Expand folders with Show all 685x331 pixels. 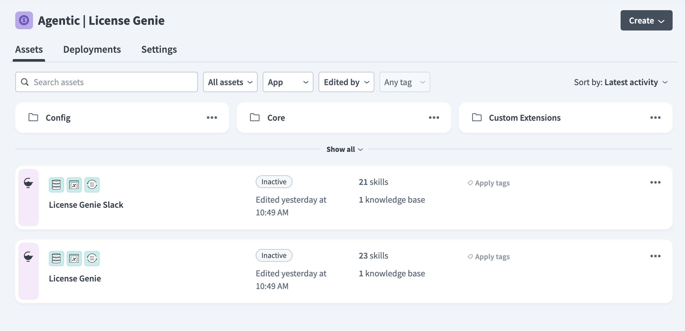pos(345,149)
